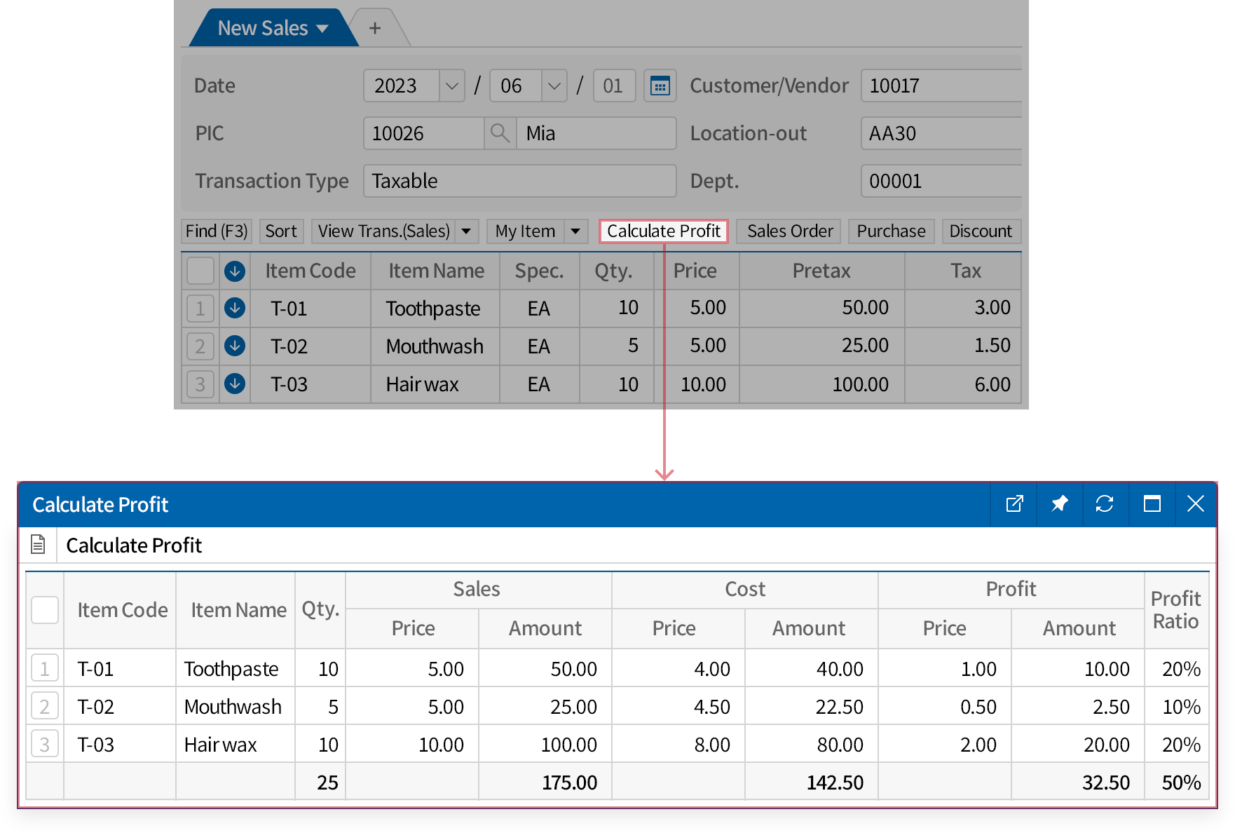Image resolution: width=1235 pixels, height=833 pixels.
Task: Click the Customer/Vendor input field
Action: 939,85
